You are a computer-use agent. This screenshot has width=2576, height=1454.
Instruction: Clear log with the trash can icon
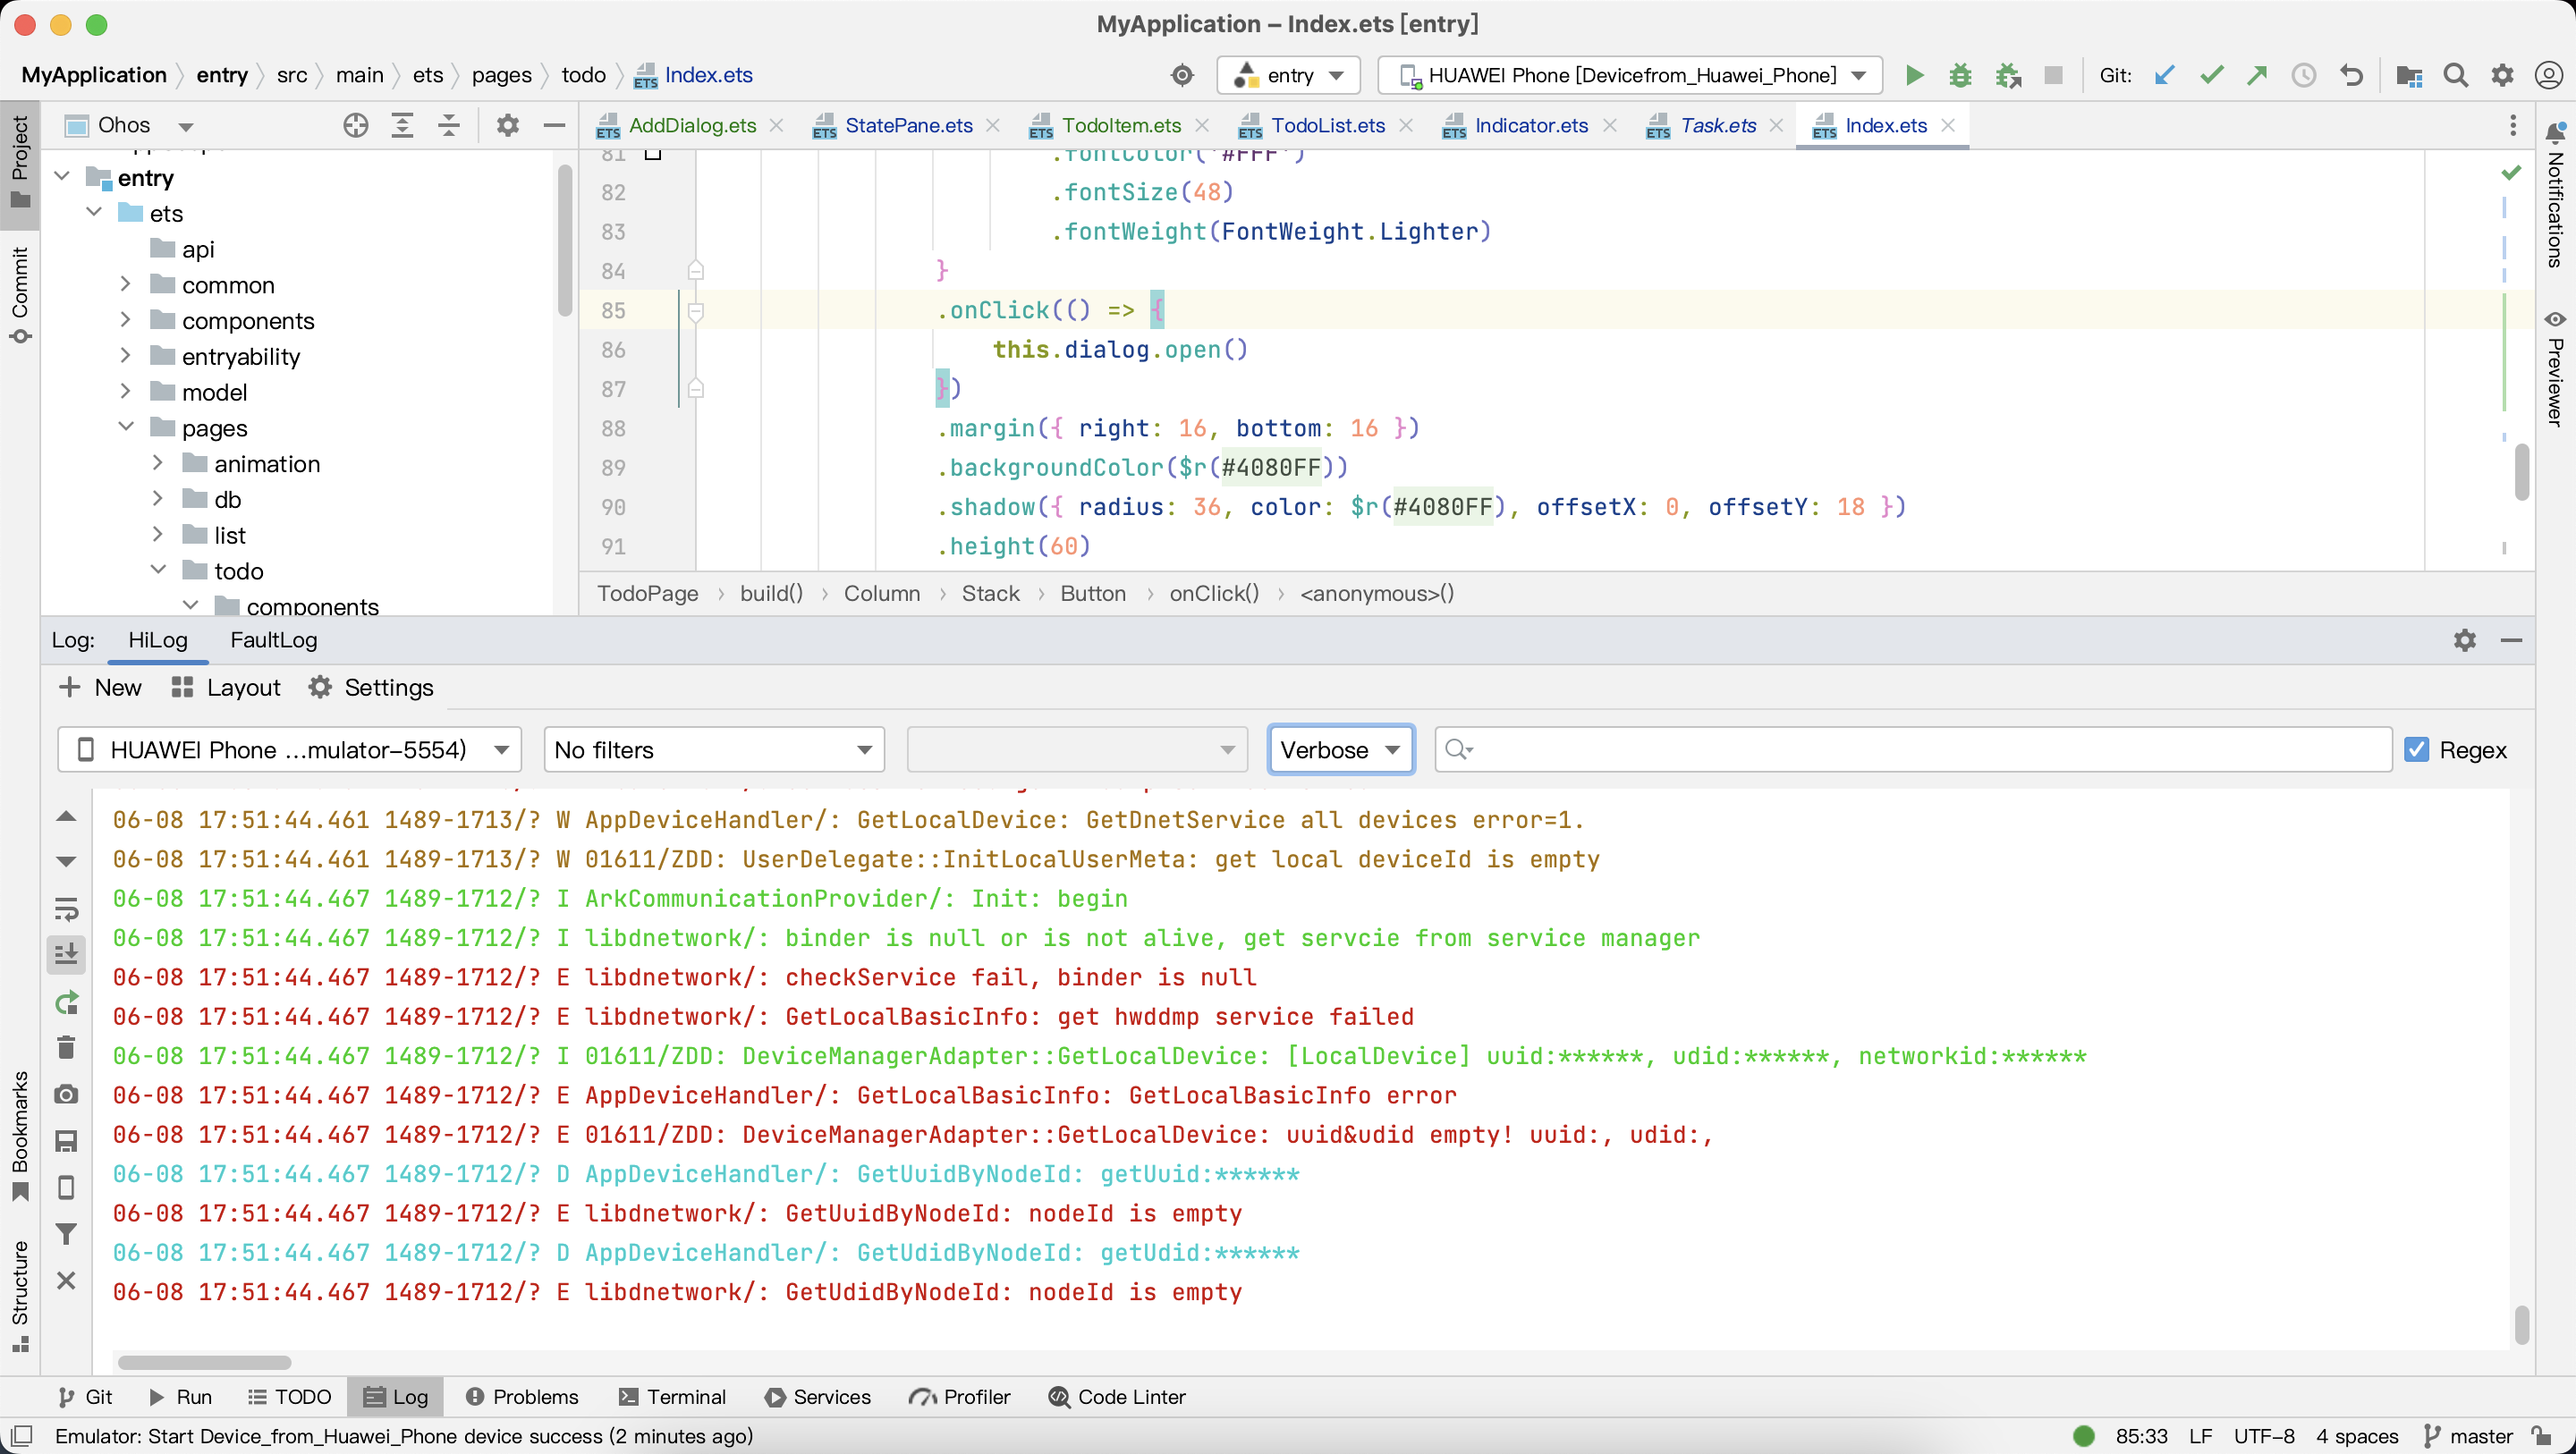click(x=66, y=1047)
